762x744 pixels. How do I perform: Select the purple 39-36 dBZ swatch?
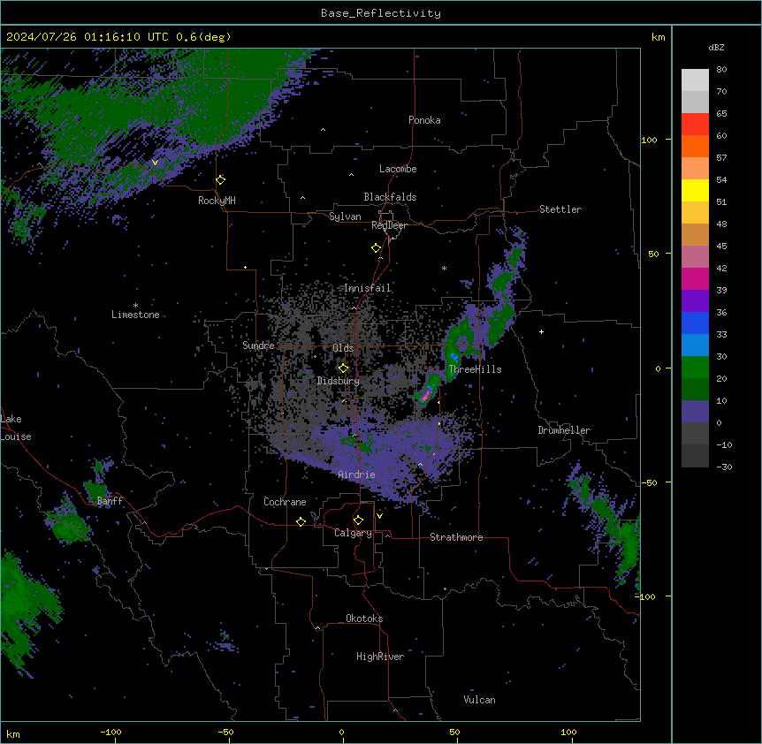click(x=695, y=301)
